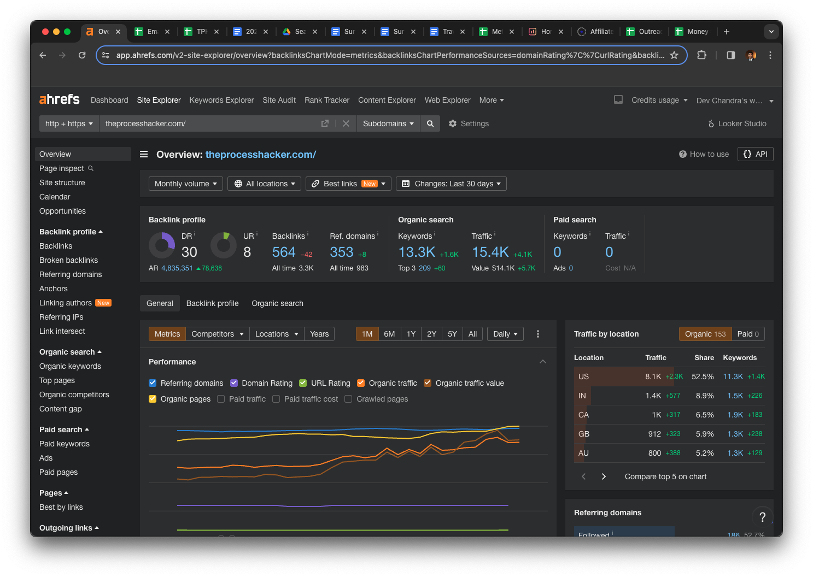
Task: Select the Paid 0 traffic tab
Action: coord(748,334)
